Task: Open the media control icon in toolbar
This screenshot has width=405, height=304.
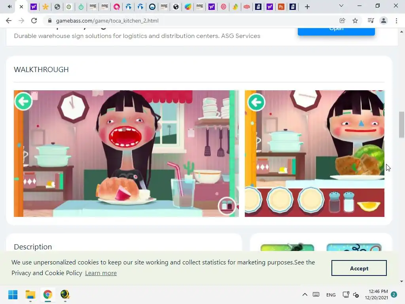Action: coord(371,21)
